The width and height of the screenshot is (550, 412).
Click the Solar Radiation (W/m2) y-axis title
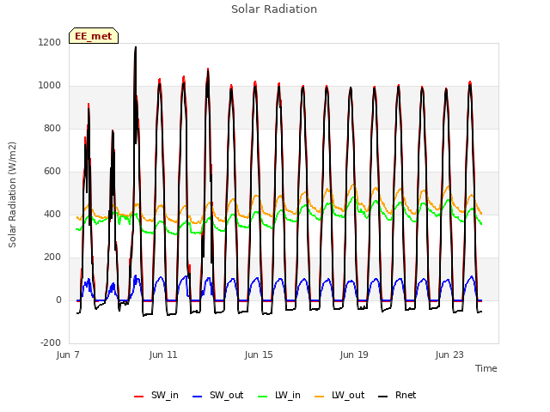point(12,195)
